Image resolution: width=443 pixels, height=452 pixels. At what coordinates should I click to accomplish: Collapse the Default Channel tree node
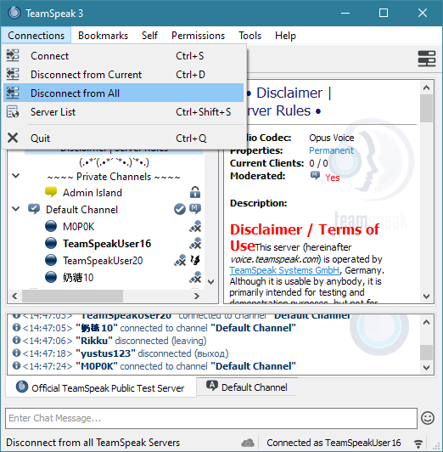pos(16,209)
